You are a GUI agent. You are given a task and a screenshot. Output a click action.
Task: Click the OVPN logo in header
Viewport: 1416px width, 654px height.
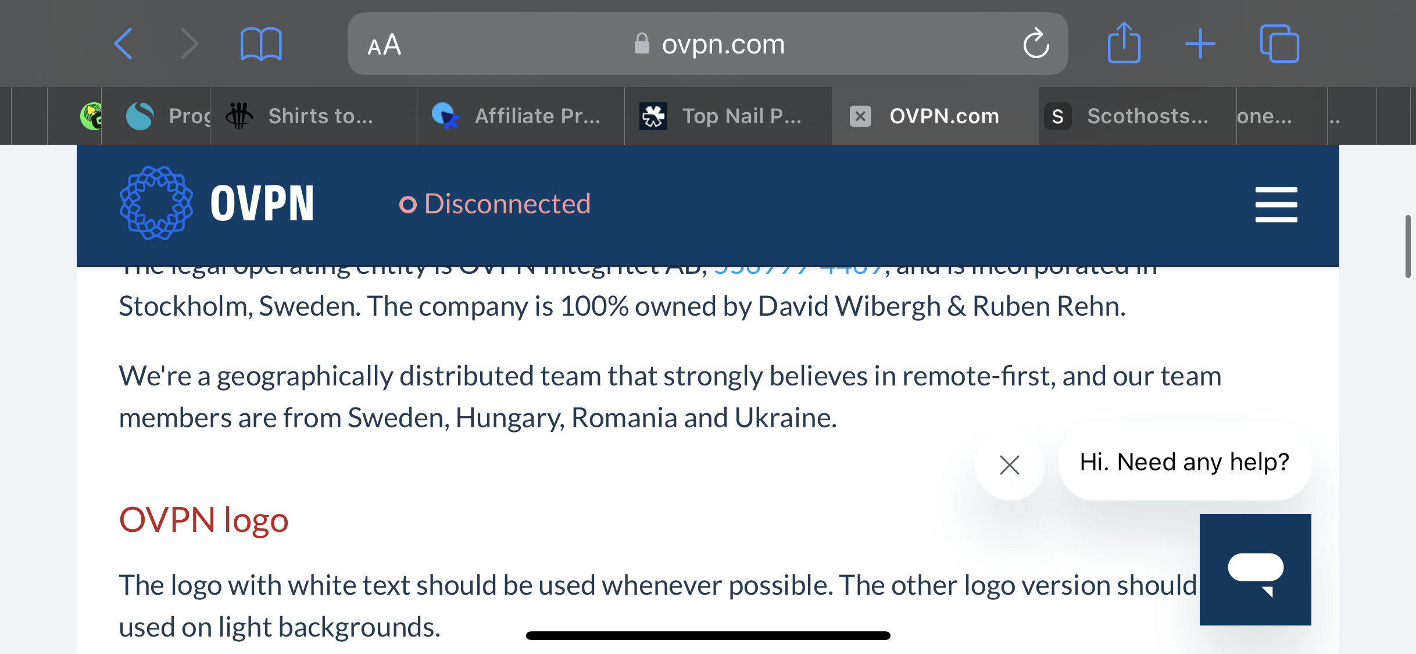coord(216,203)
